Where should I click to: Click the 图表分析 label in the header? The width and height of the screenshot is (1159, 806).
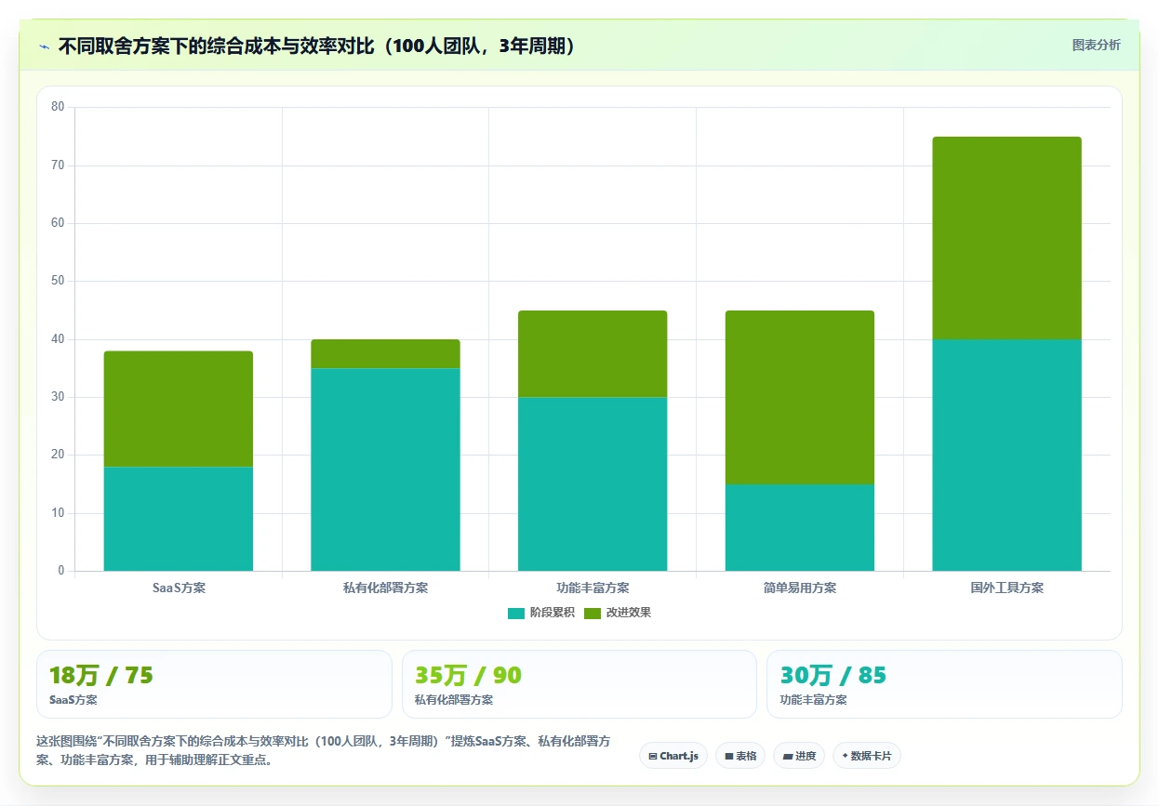click(x=1096, y=45)
